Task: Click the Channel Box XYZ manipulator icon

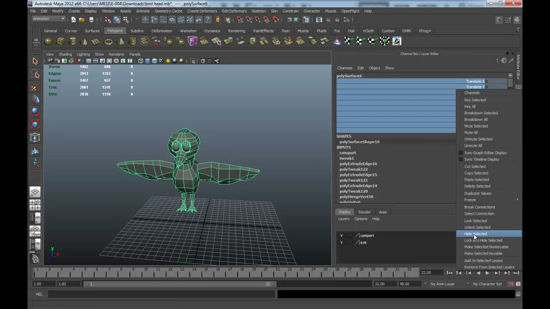Action: (497, 61)
